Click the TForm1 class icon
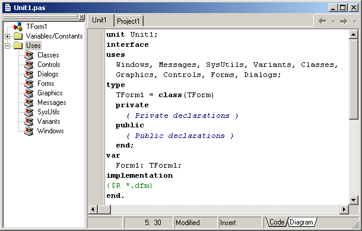362x231 pixels. tap(18, 27)
